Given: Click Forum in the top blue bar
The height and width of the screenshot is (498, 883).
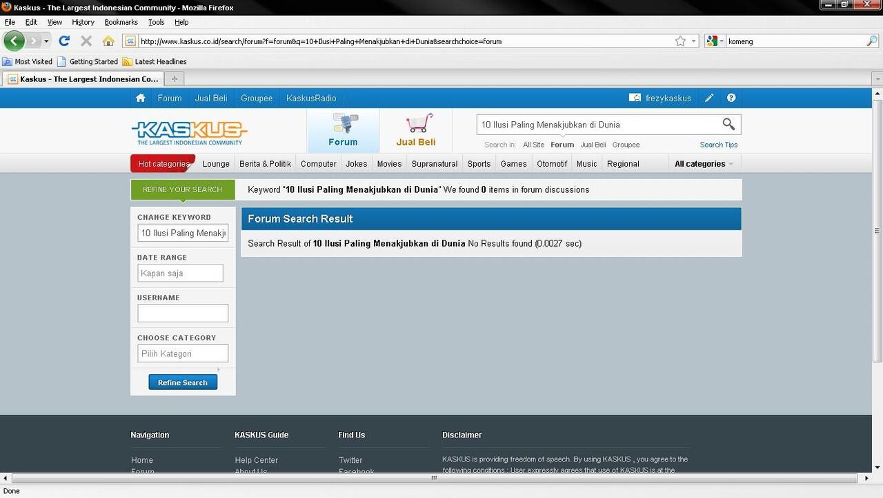Looking at the screenshot, I should tap(170, 98).
